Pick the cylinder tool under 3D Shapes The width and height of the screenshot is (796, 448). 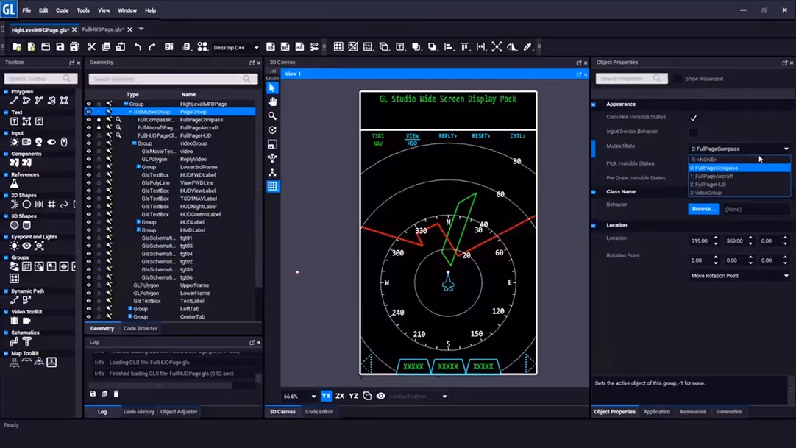click(26, 225)
